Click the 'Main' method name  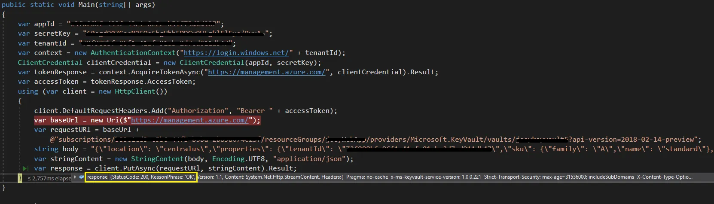pyautogui.click(x=87, y=5)
